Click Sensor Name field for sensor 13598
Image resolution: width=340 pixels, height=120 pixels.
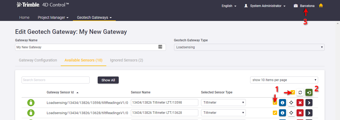coord(165,103)
